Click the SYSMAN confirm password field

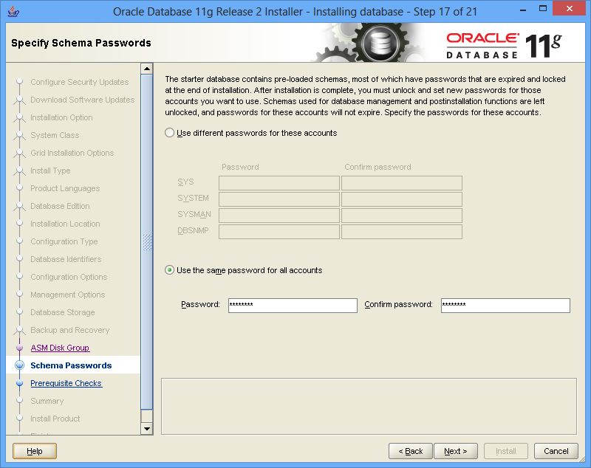[x=402, y=216]
